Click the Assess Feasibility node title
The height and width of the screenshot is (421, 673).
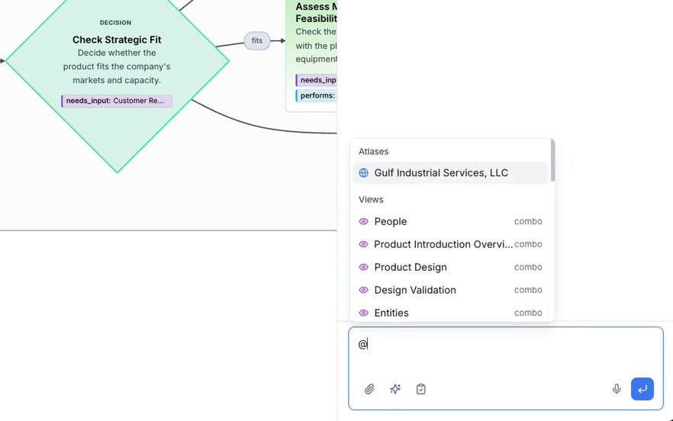[x=317, y=12]
